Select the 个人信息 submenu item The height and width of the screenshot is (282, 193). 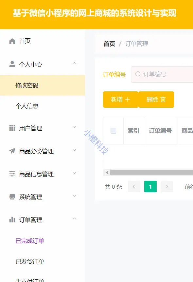coord(43,106)
